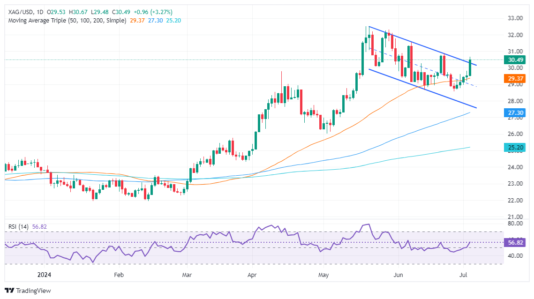Click the latest green candlestick near 30.49
This screenshot has height=299, width=534.
[x=470, y=68]
